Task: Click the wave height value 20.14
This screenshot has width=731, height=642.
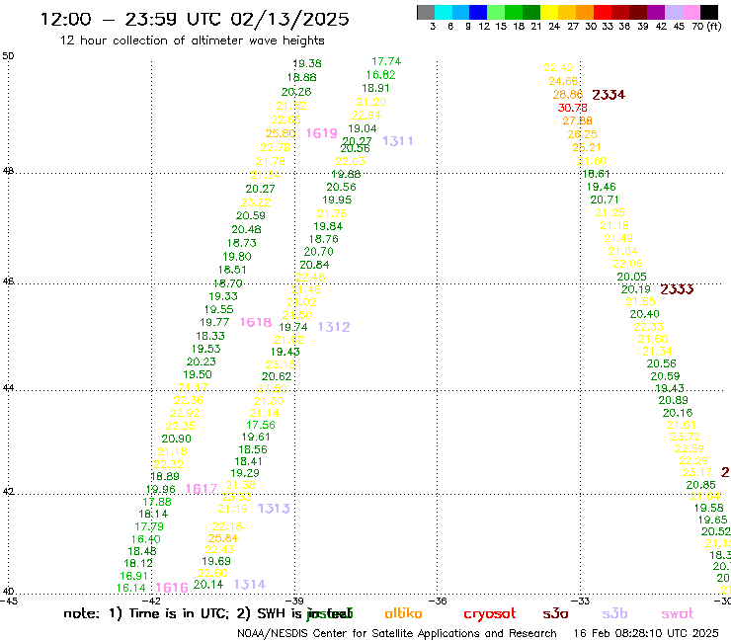Action: [208, 584]
